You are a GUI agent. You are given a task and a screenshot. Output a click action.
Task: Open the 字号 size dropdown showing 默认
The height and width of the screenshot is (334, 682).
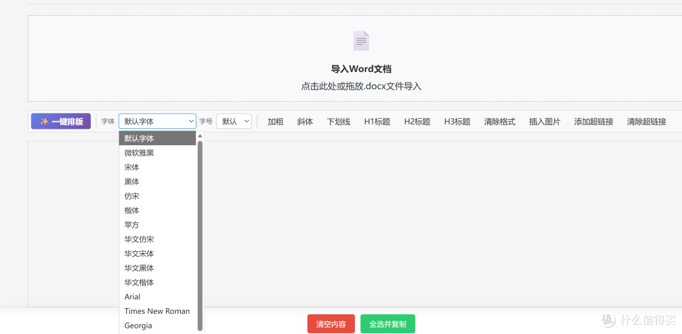point(234,121)
